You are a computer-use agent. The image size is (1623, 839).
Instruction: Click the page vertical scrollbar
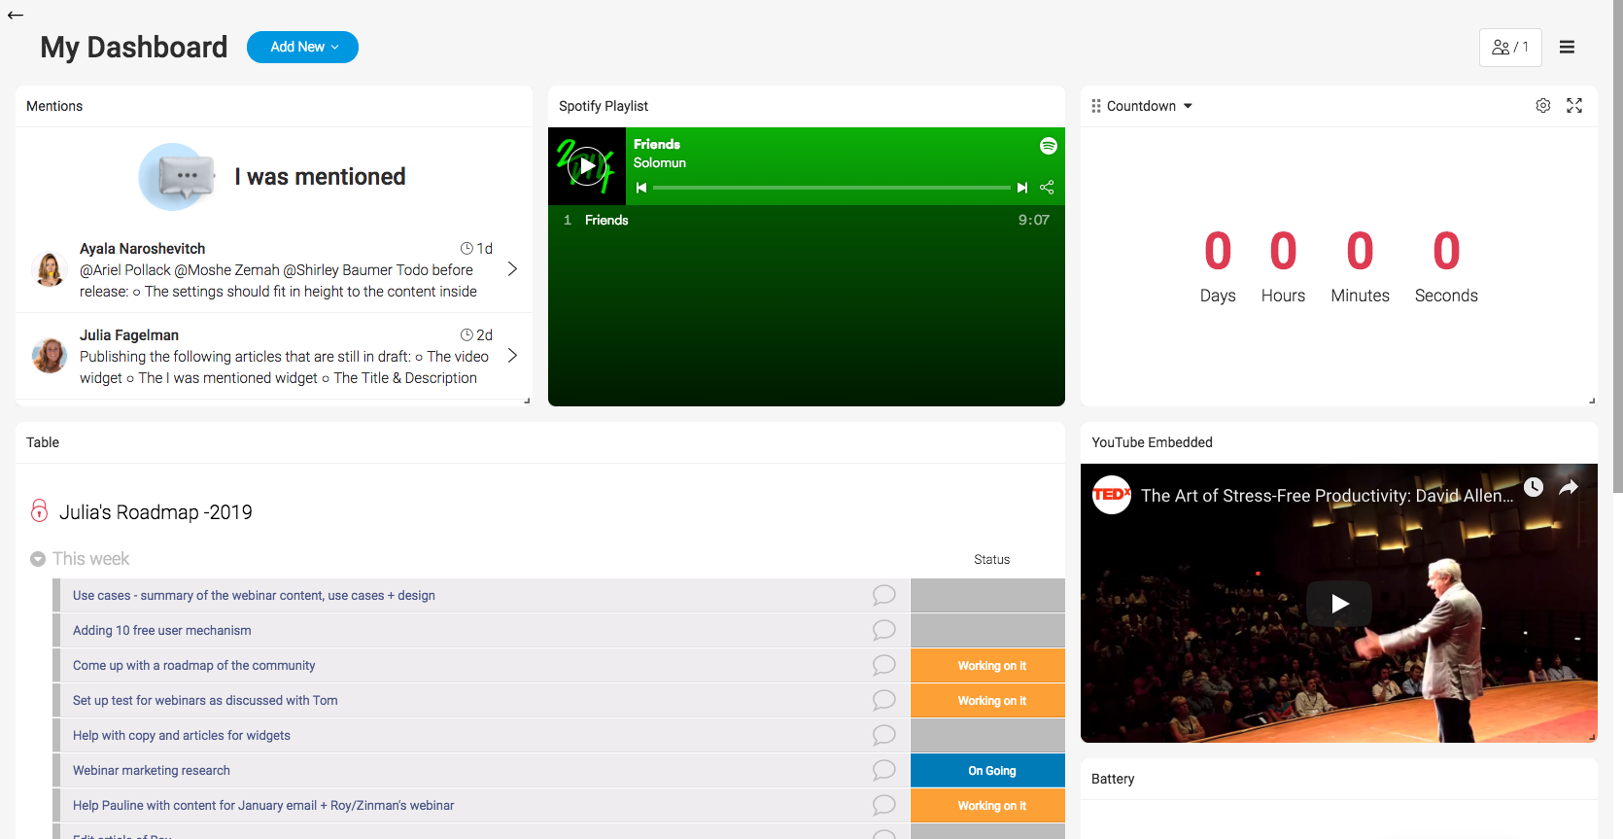coord(1617,246)
